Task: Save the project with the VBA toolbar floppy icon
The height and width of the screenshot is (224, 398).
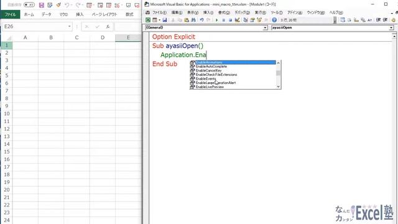Action: 165,20
